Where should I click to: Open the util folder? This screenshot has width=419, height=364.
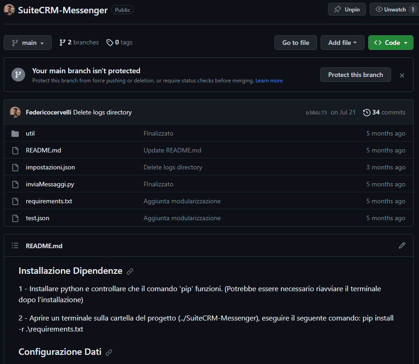coord(30,133)
